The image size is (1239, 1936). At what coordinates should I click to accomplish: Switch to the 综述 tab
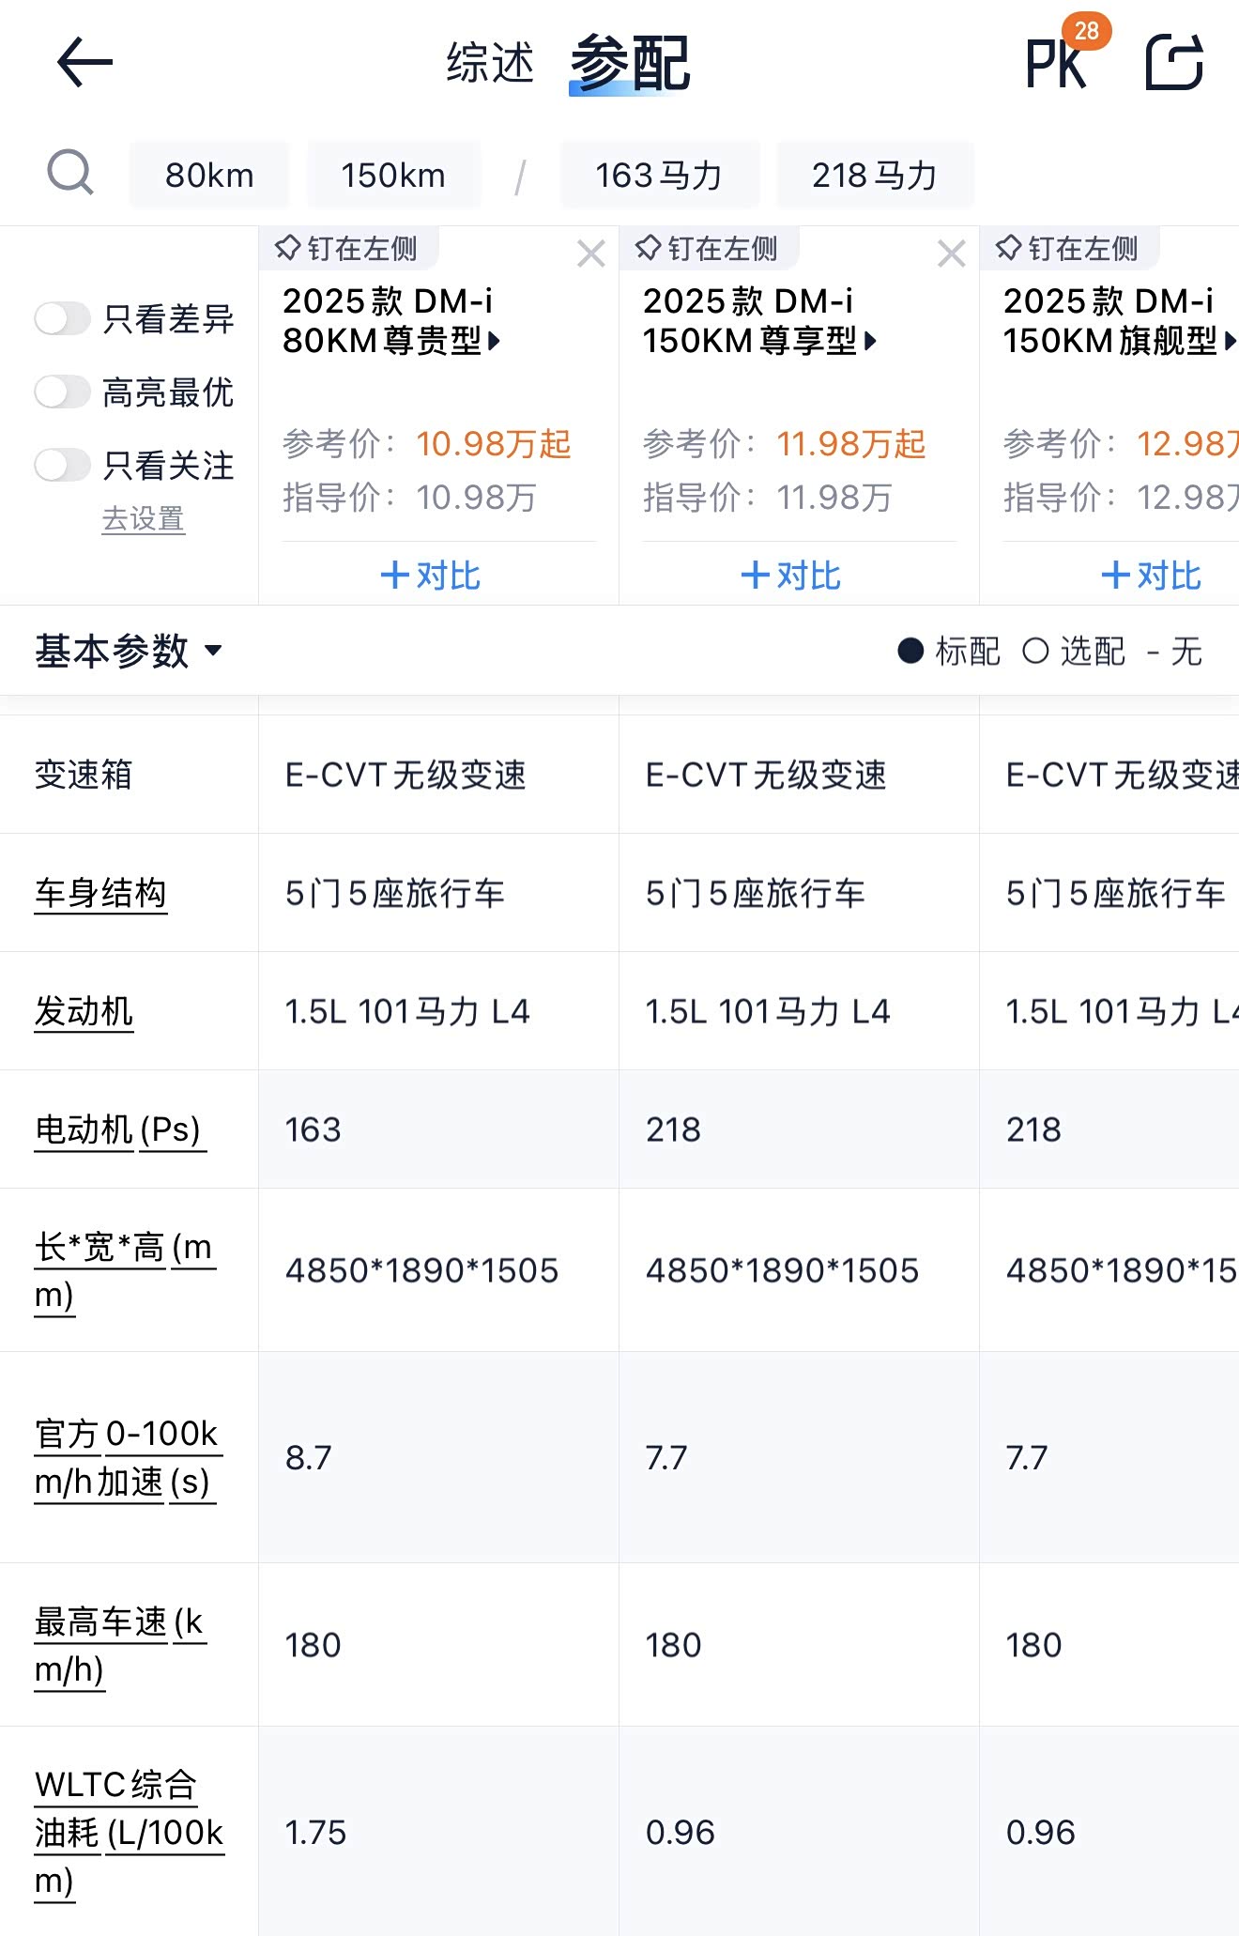click(490, 63)
